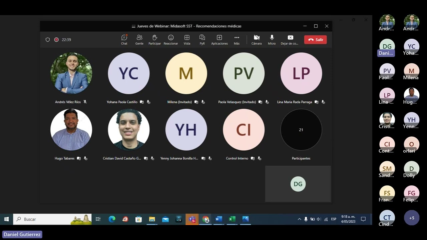Open the 21 Participantes overflow tile
Viewport: 427px width, 240px height.
[301, 130]
